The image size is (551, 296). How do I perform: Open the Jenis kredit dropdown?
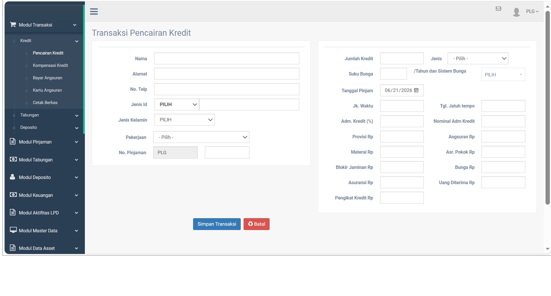click(478, 59)
